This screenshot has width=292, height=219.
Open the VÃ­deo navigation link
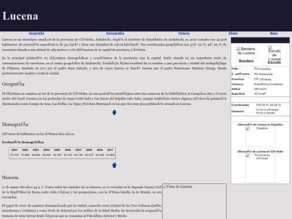pyautogui.click(x=233, y=34)
